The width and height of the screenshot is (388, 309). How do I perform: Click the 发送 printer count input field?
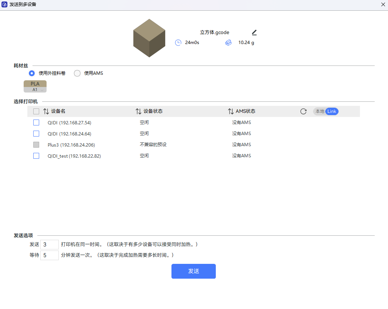49,245
